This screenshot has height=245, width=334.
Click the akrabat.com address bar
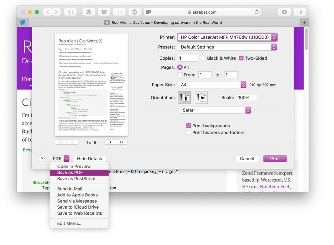[202, 12]
